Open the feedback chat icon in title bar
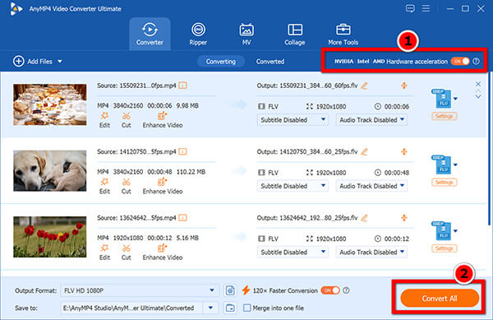The height and width of the screenshot is (320, 493). [x=410, y=8]
